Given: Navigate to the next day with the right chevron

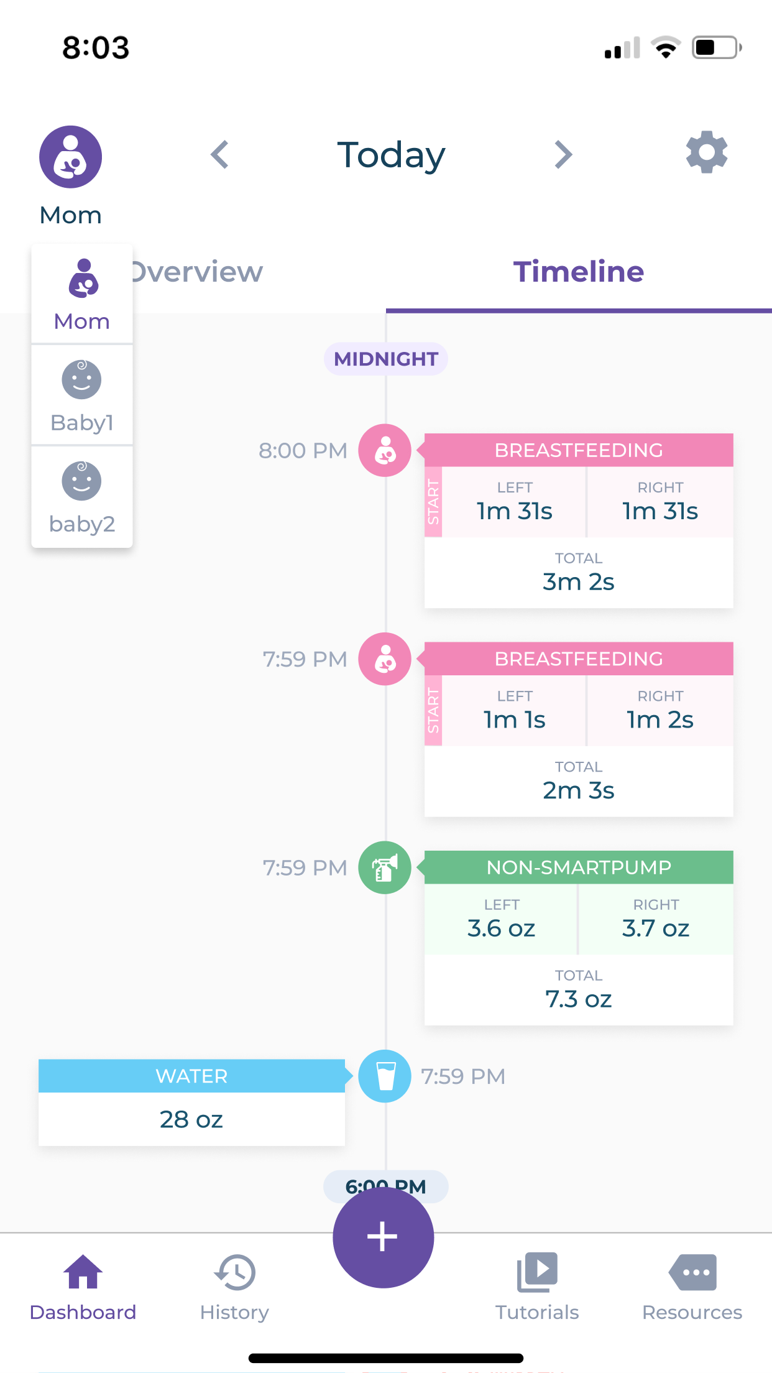Looking at the screenshot, I should tap(563, 154).
